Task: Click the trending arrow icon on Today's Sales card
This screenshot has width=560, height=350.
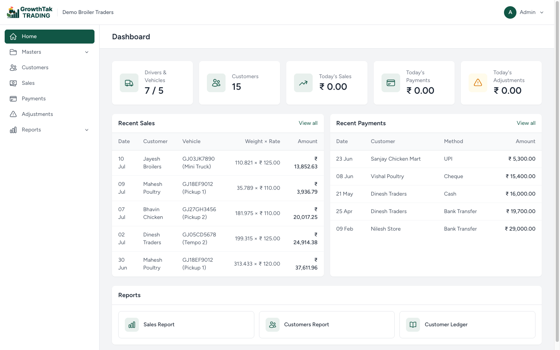Action: click(x=303, y=83)
